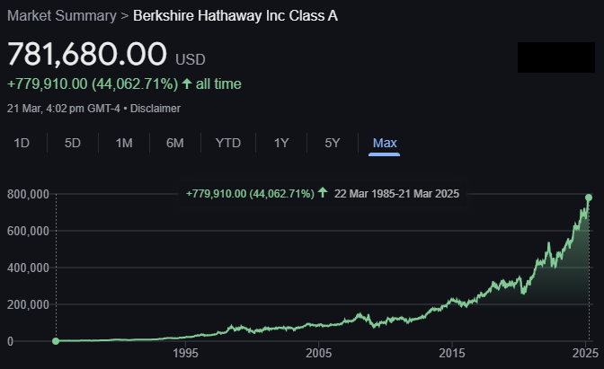Switch chart to 1M range
The height and width of the screenshot is (369, 604).
[124, 143]
